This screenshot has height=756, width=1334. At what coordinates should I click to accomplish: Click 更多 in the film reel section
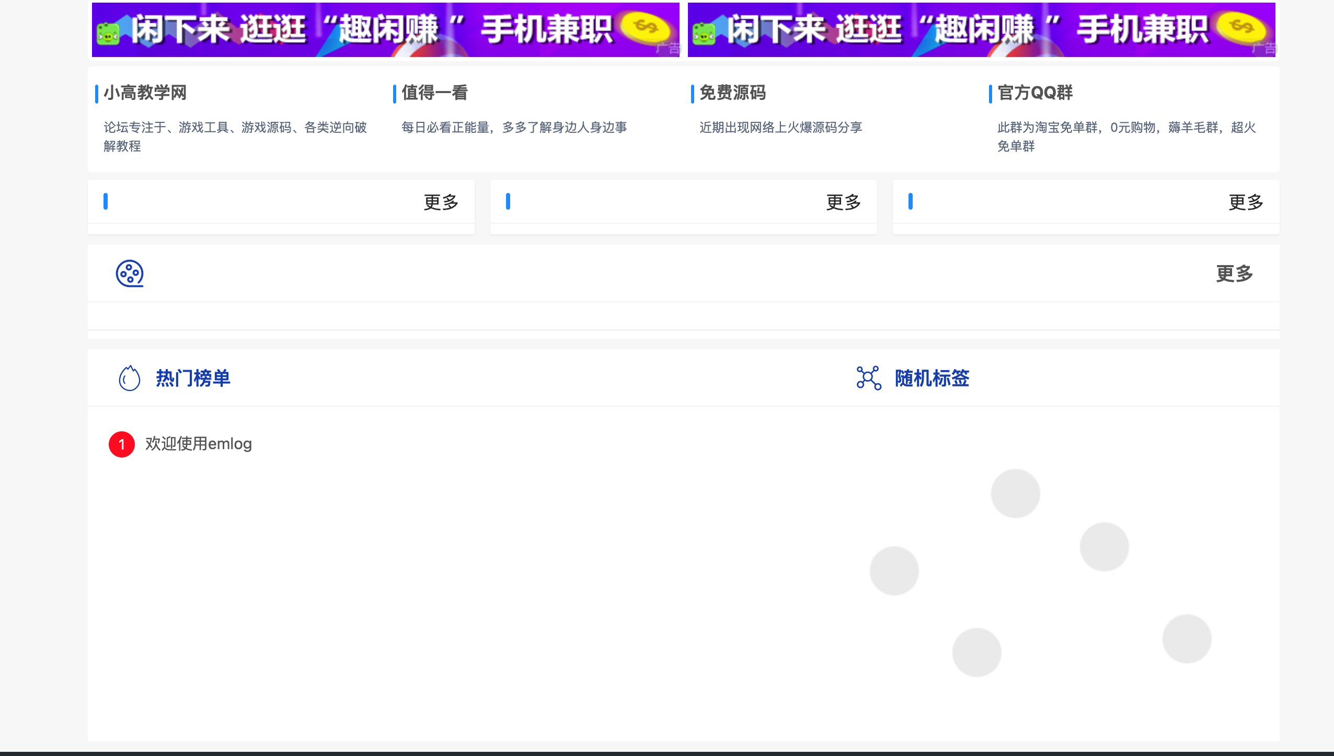click(x=1234, y=273)
